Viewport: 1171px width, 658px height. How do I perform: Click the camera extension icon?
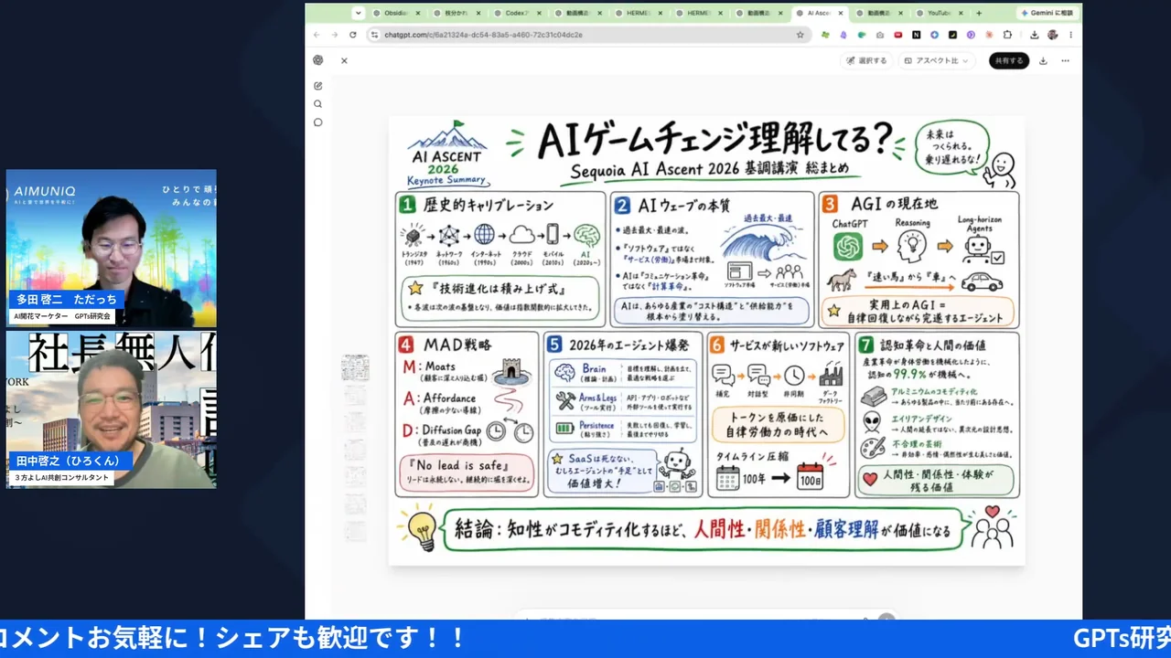(880, 35)
